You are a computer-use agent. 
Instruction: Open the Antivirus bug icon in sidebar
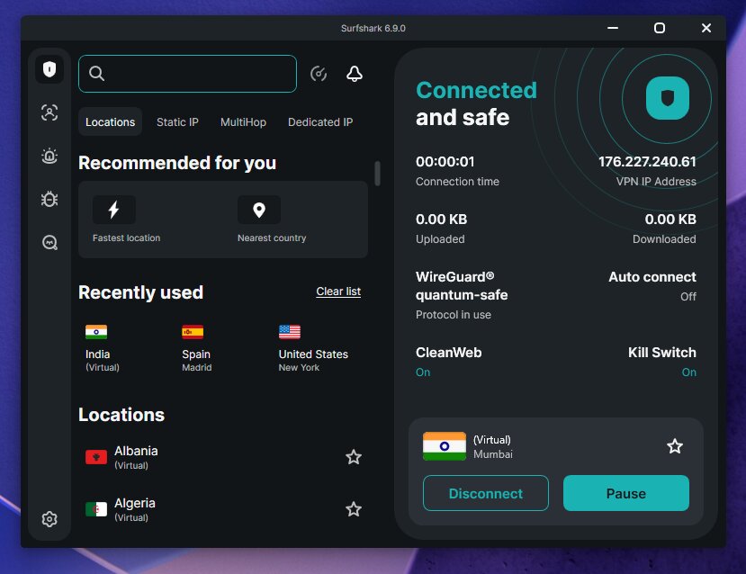pos(49,199)
